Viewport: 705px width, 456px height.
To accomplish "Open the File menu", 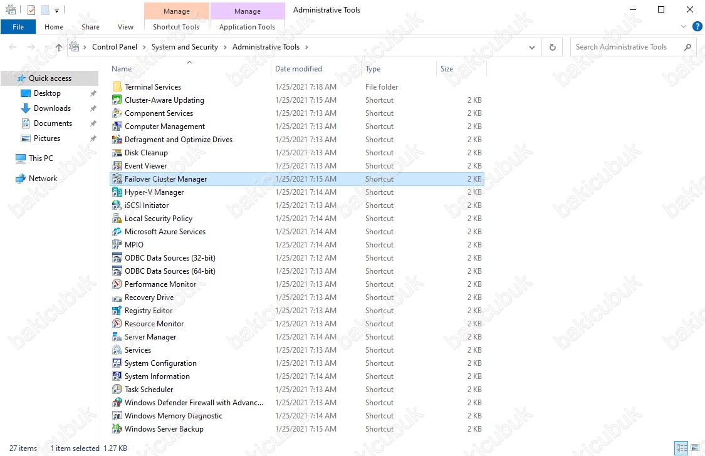I will click(18, 27).
